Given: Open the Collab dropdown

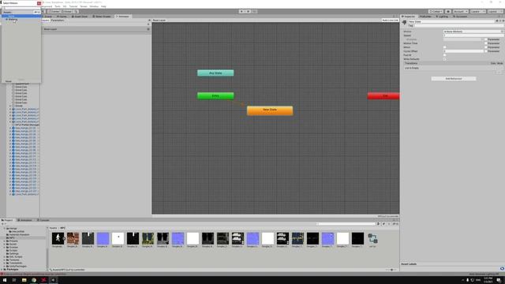Looking at the screenshot, I should [436, 12].
